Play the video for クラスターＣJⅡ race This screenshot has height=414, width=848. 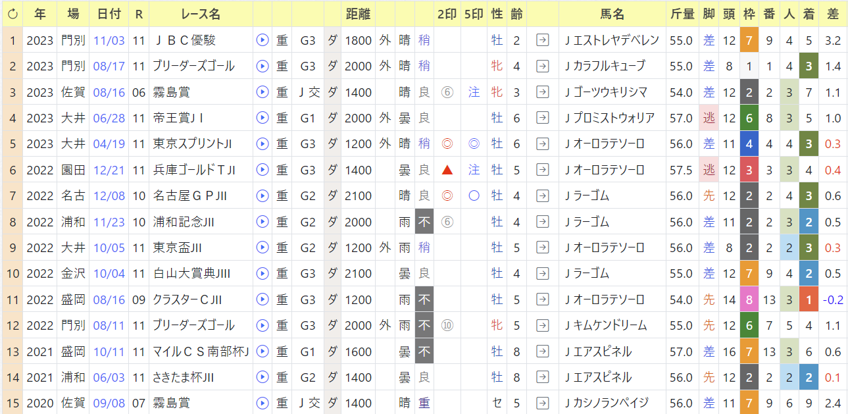(x=262, y=299)
